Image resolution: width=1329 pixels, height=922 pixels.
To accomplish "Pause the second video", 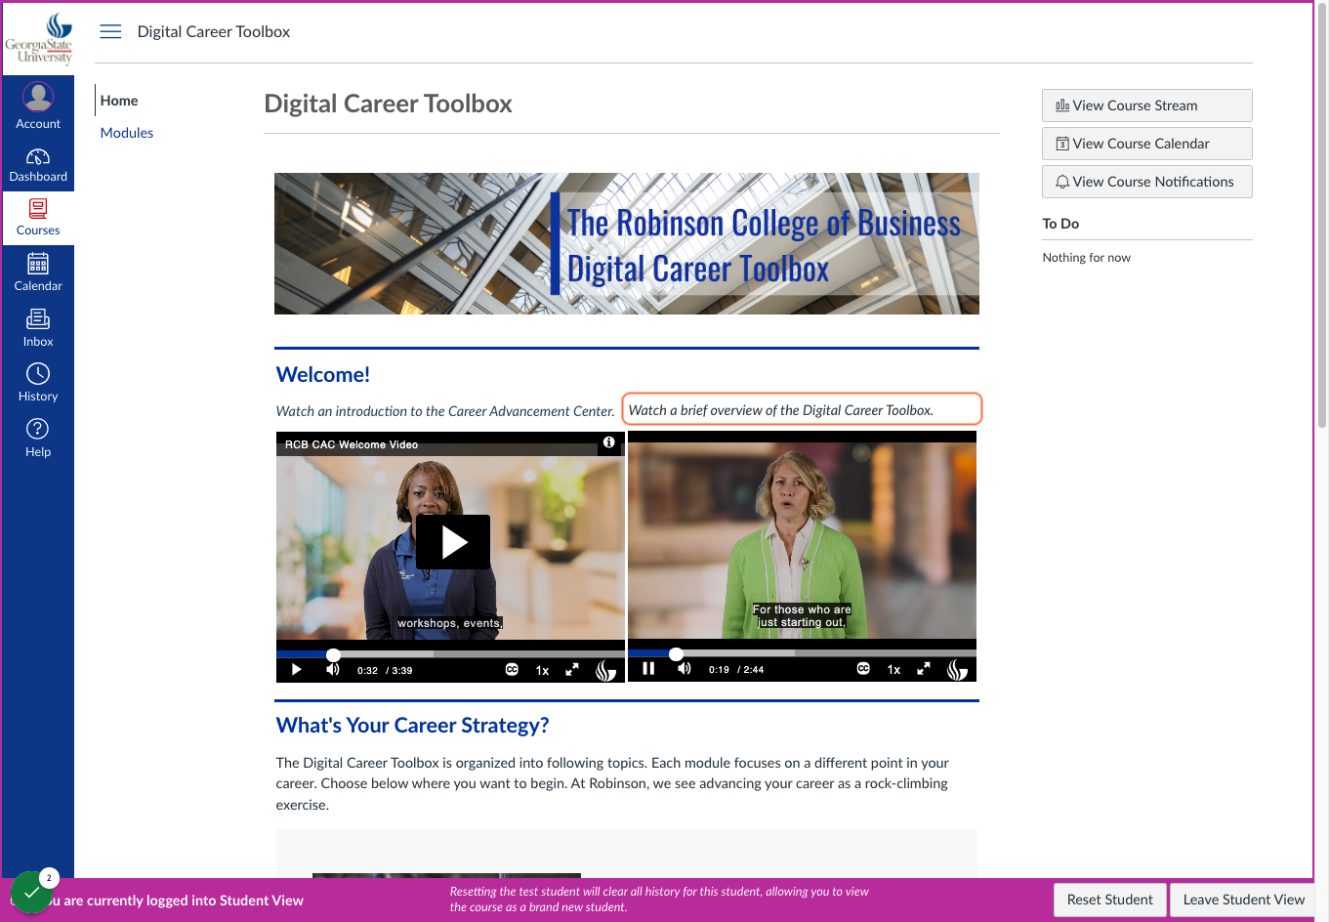I will click(x=648, y=669).
